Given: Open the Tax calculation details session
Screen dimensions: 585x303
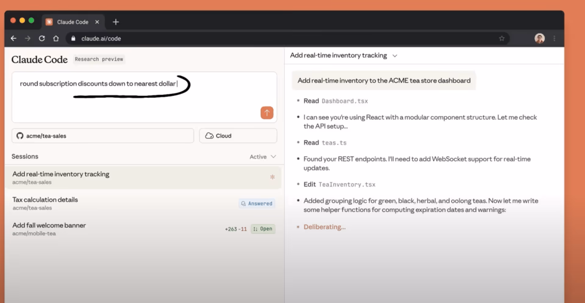Looking at the screenshot, I should click(x=143, y=203).
